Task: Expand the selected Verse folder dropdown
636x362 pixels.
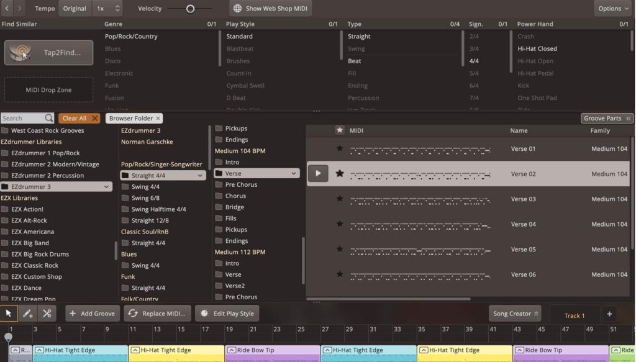Action: pyautogui.click(x=294, y=173)
